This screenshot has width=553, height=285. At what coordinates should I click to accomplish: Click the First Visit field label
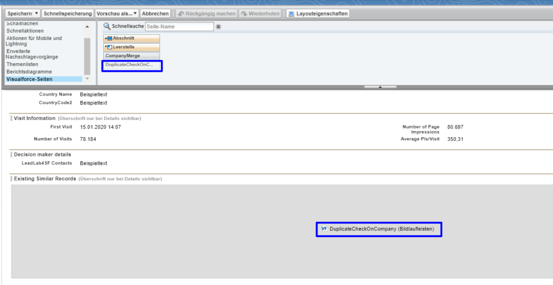[61, 127]
